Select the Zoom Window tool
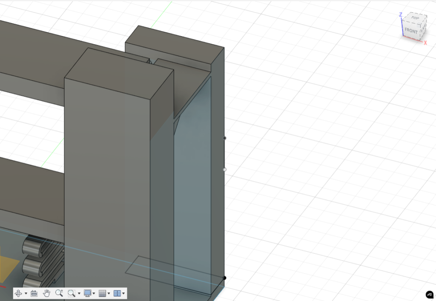This screenshot has width=436, height=301. pyautogui.click(x=72, y=293)
